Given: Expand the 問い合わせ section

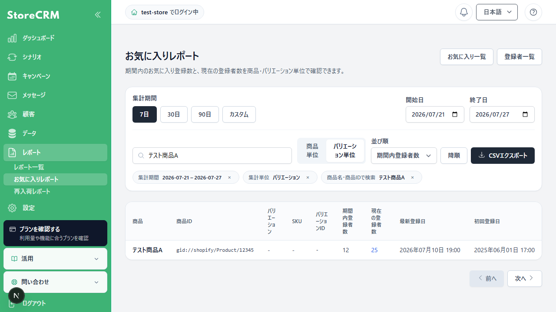Looking at the screenshot, I should pyautogui.click(x=55, y=282).
